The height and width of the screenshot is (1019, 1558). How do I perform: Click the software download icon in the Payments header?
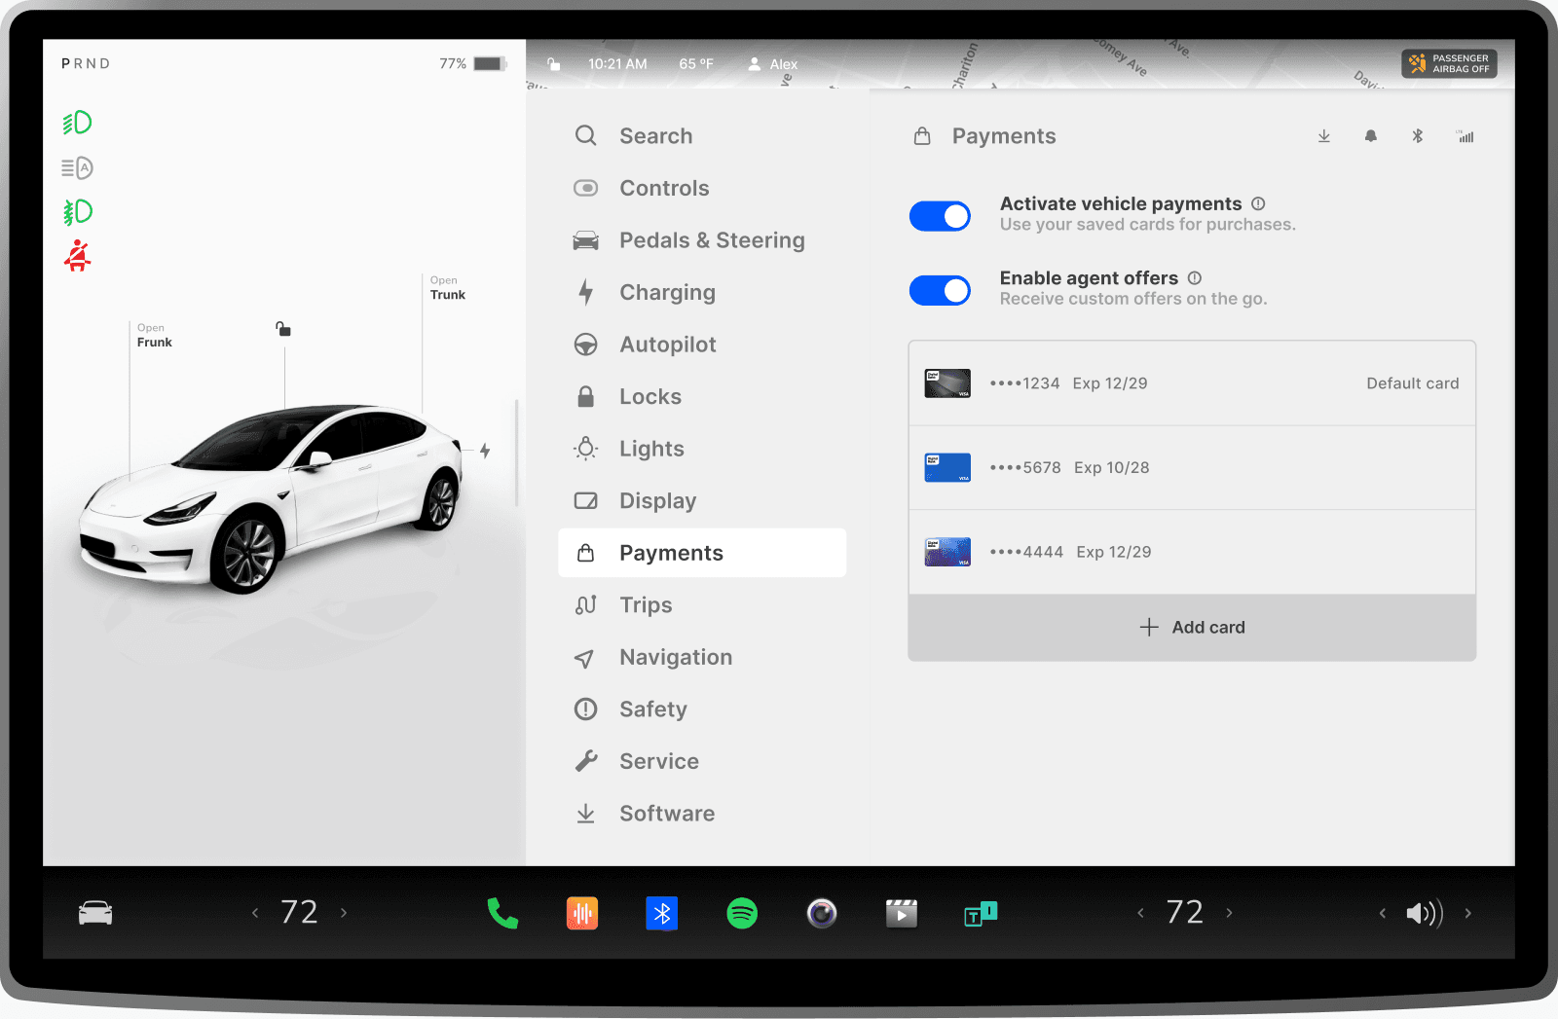pos(1324,136)
